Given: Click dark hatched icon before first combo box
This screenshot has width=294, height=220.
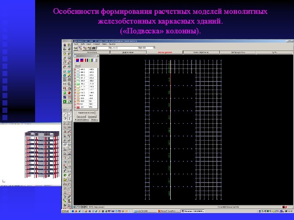Looking at the screenshot, I should point(94,48).
